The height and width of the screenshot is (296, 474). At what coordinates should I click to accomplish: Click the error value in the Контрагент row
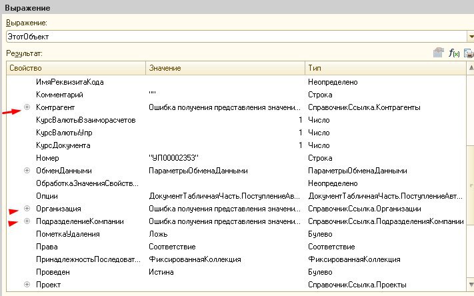(225, 107)
